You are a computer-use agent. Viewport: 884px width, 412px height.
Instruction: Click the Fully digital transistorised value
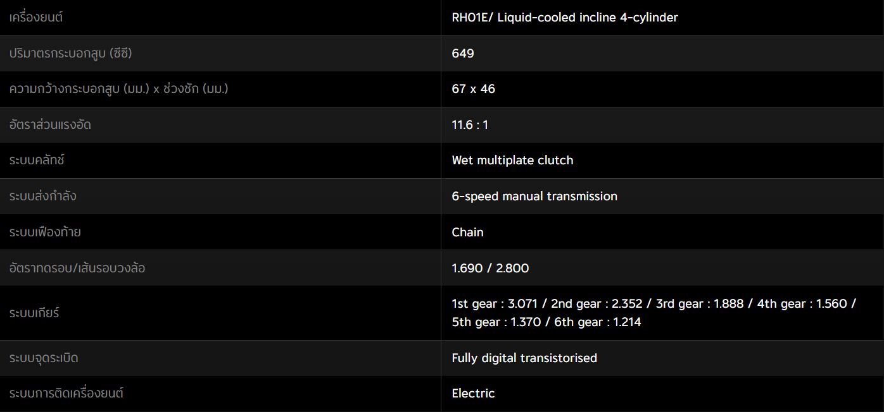pos(524,358)
